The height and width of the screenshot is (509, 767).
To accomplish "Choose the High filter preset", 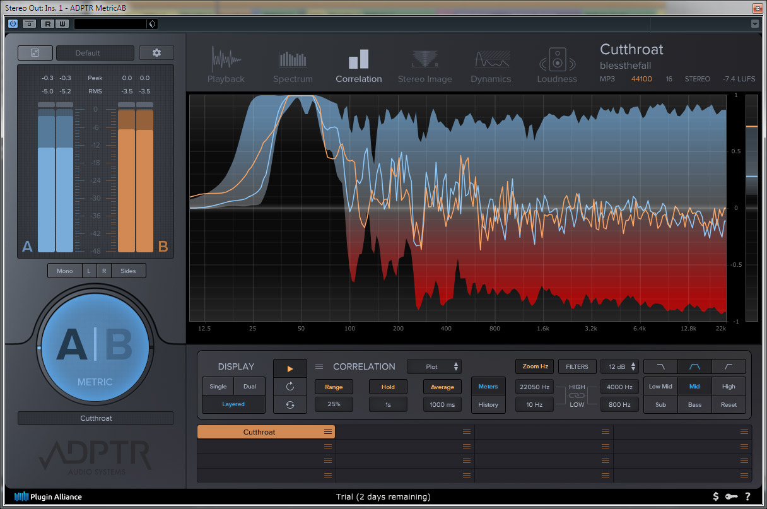I will [729, 387].
